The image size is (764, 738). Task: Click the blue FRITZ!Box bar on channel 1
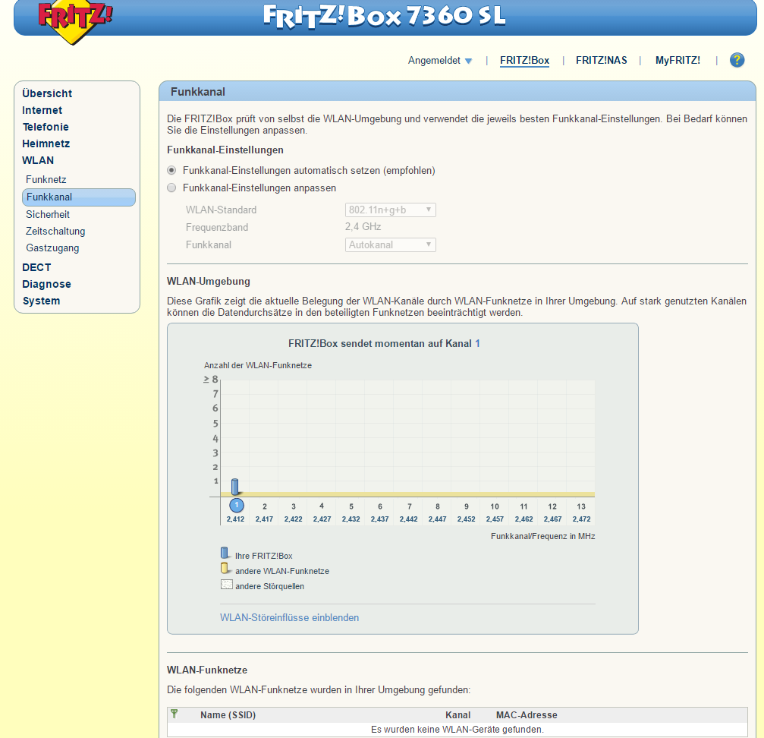coord(235,487)
